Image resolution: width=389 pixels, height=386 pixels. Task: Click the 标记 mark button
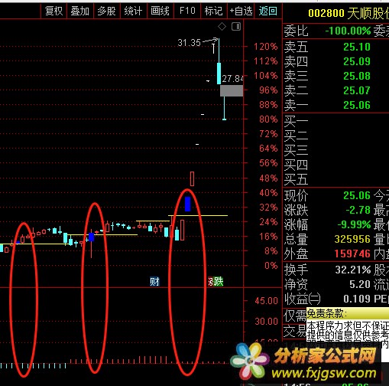pos(213,11)
